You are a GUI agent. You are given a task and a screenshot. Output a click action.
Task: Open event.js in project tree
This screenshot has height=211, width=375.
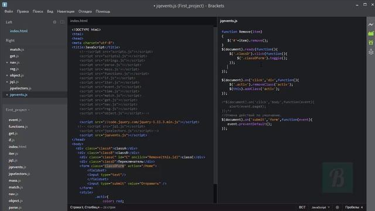coord(15,120)
